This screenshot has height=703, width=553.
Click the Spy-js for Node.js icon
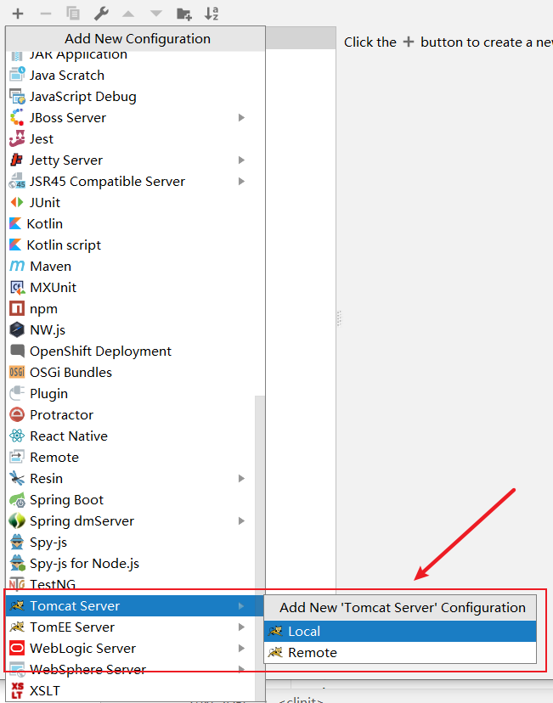click(x=17, y=563)
